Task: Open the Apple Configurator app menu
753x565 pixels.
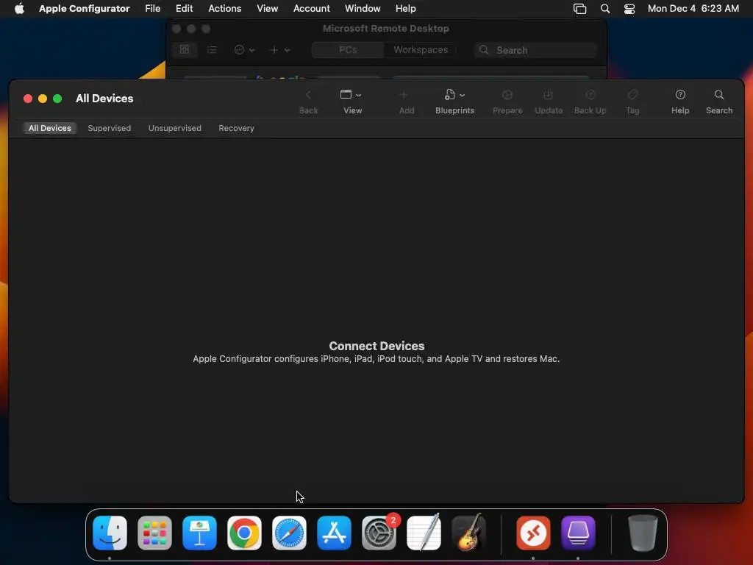Action: [x=84, y=9]
